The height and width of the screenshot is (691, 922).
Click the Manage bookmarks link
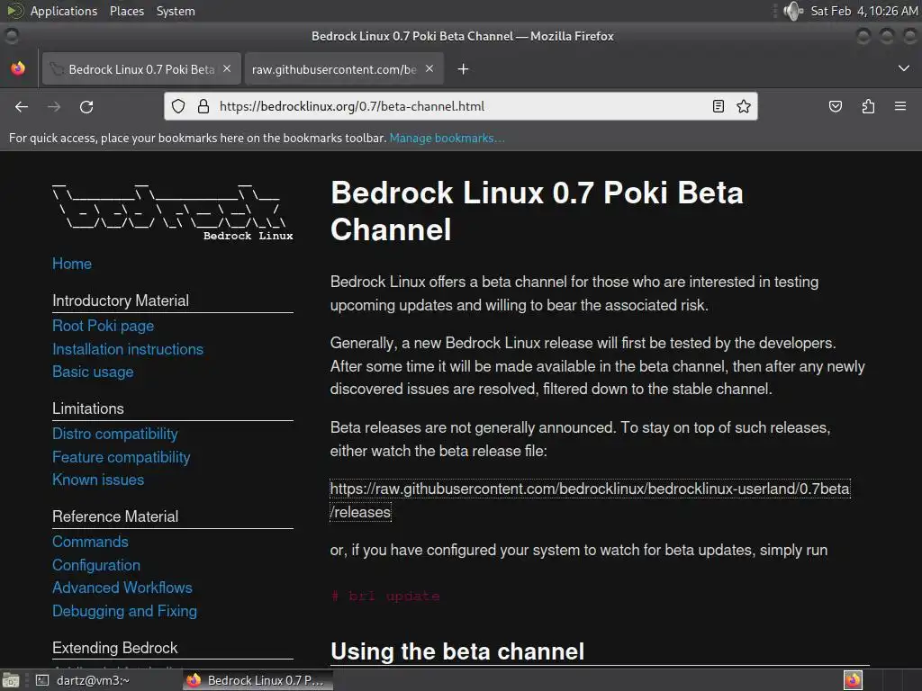[447, 138]
